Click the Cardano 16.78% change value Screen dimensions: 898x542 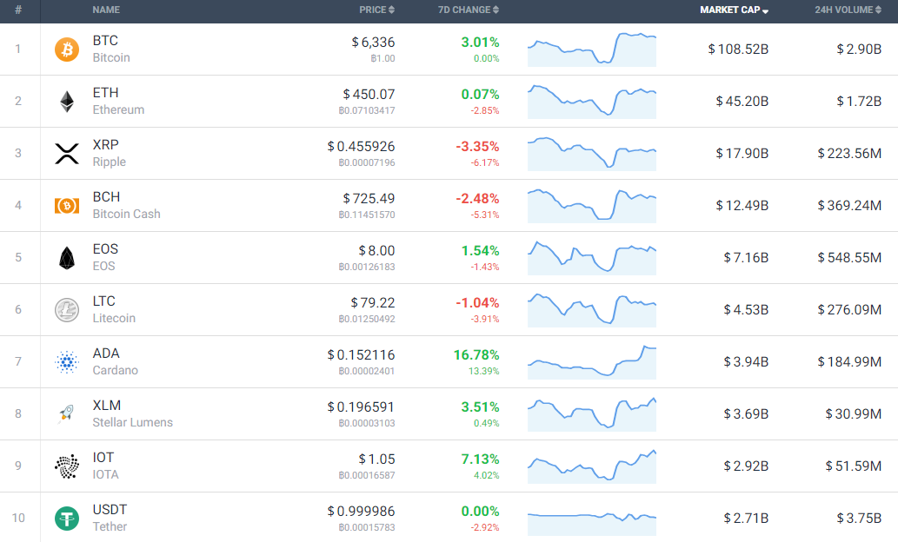(476, 355)
